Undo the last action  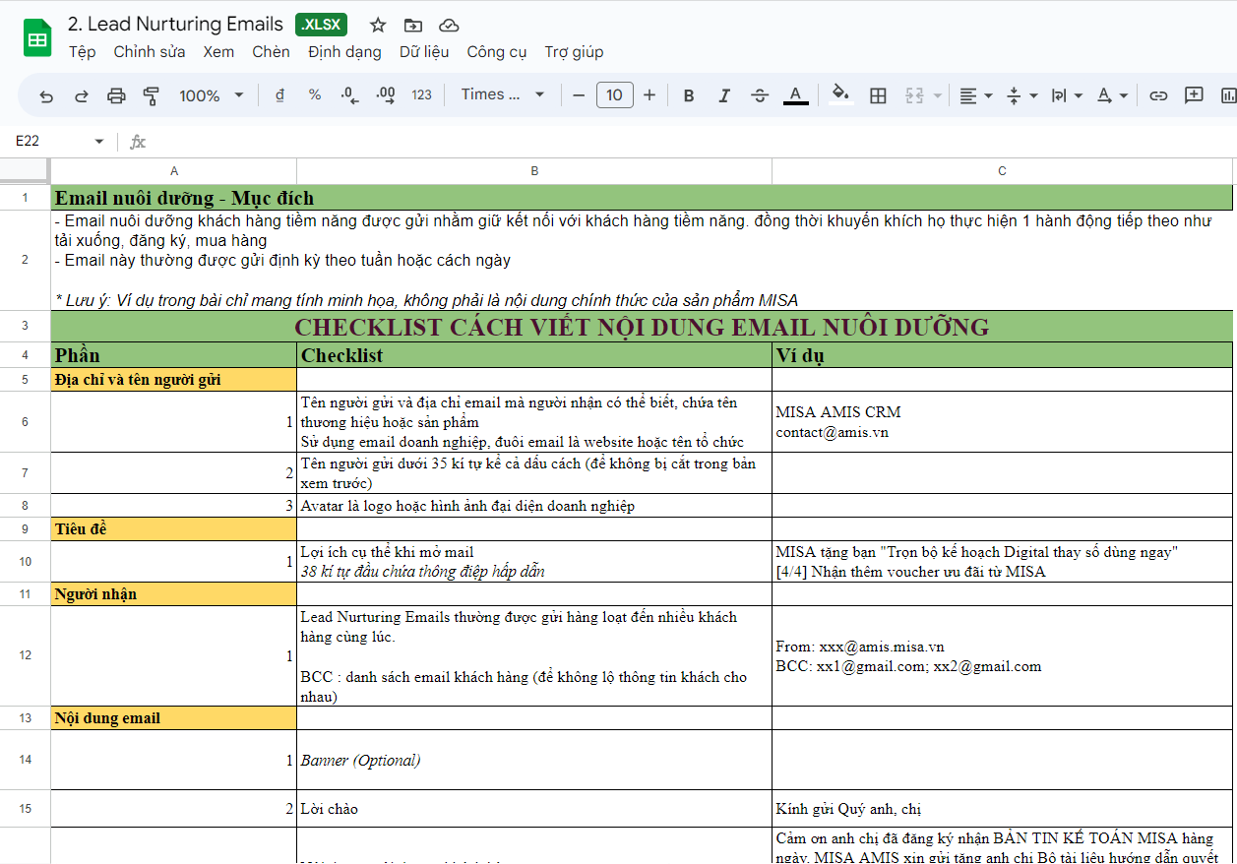[x=46, y=95]
